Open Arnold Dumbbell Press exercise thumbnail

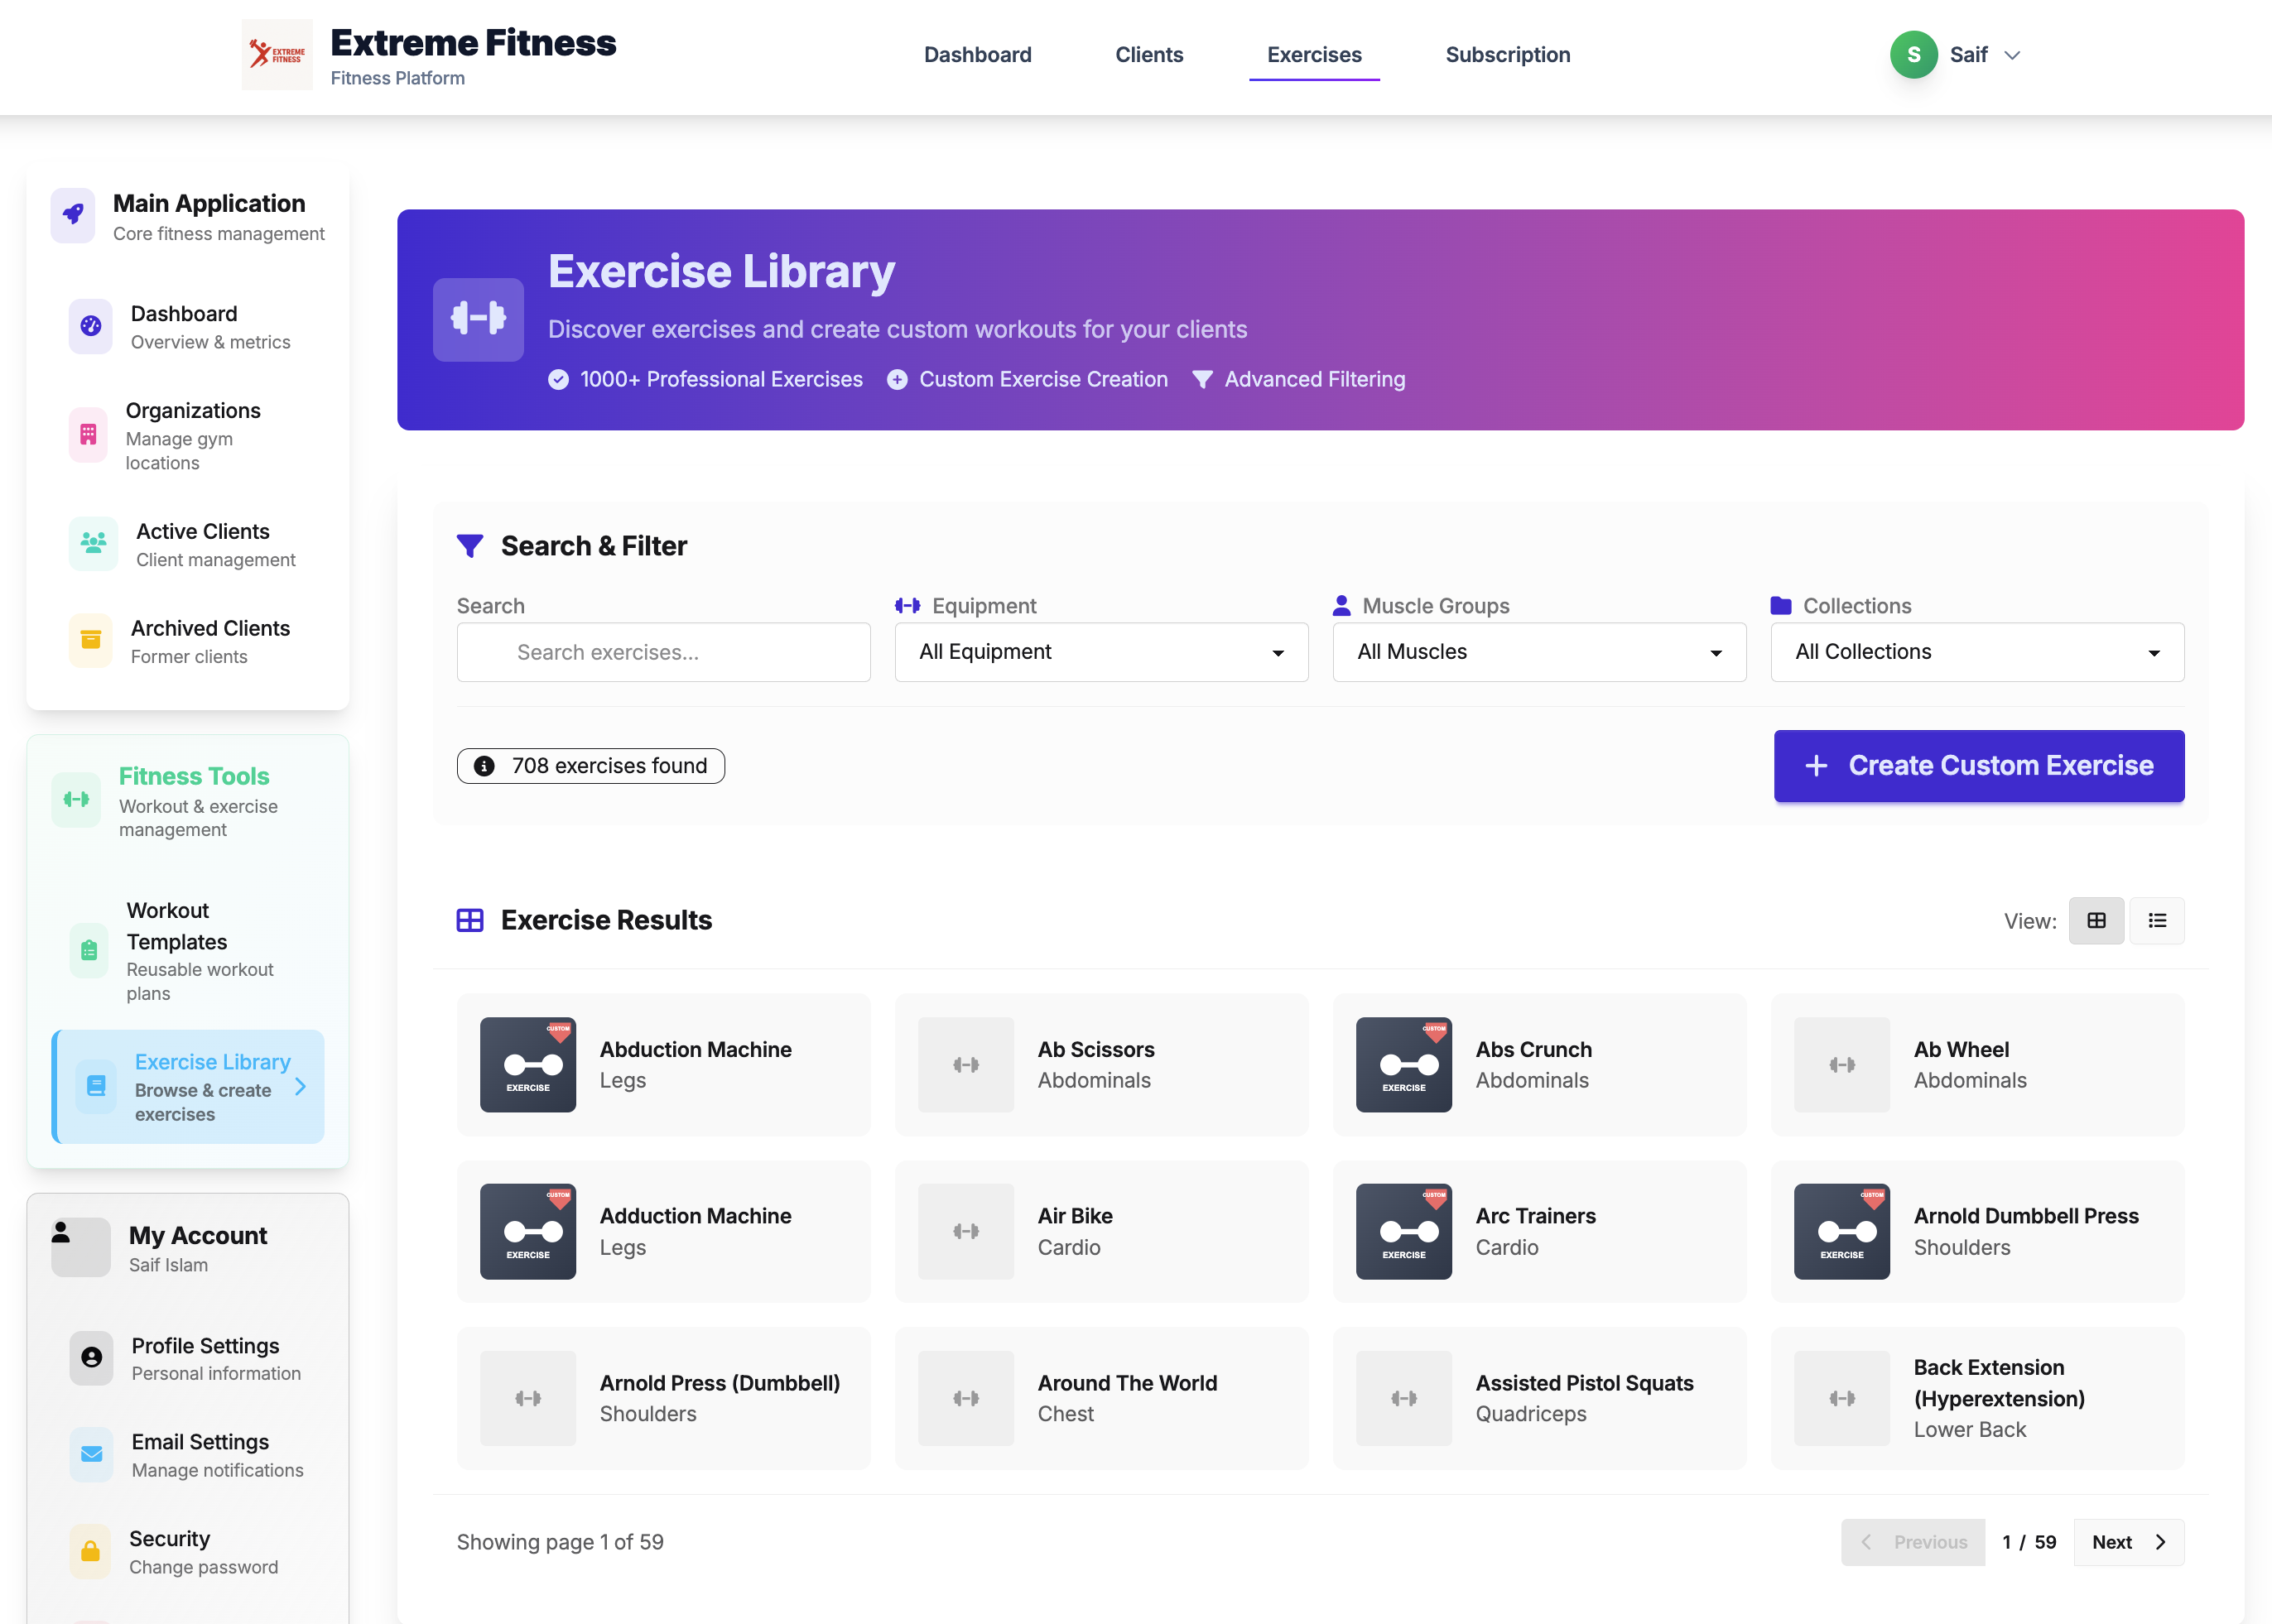click(1841, 1231)
